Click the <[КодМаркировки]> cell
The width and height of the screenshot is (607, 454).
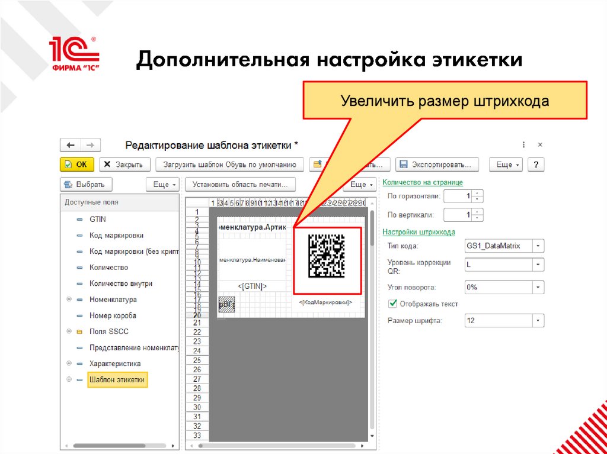pos(325,302)
